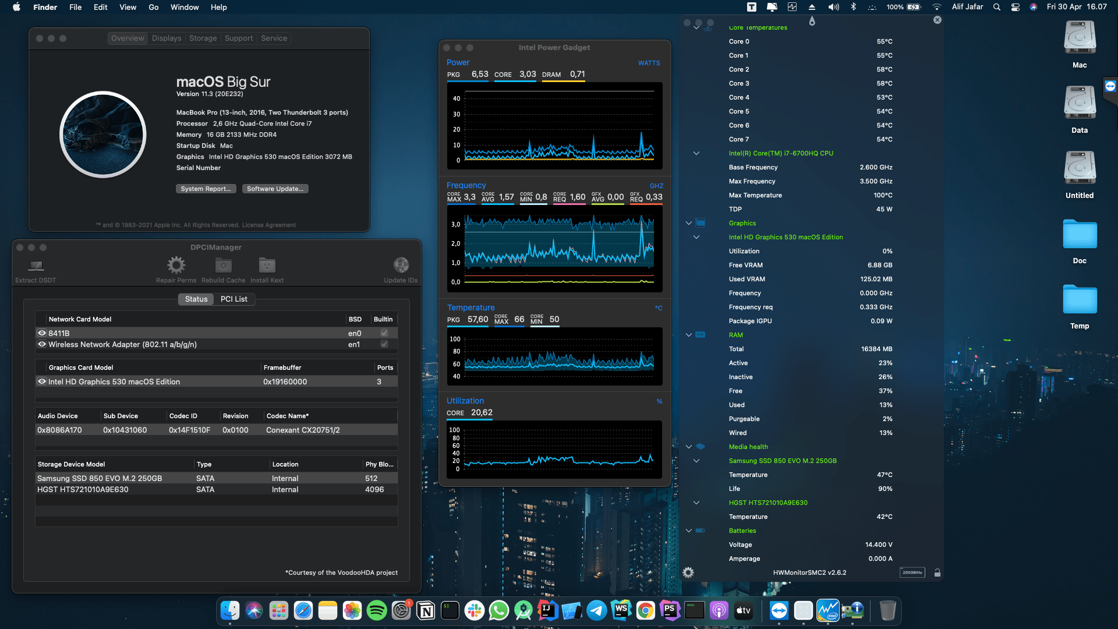The width and height of the screenshot is (1118, 629).
Task: Click Update IDs globe icon in DPCIManager
Action: tap(401, 266)
